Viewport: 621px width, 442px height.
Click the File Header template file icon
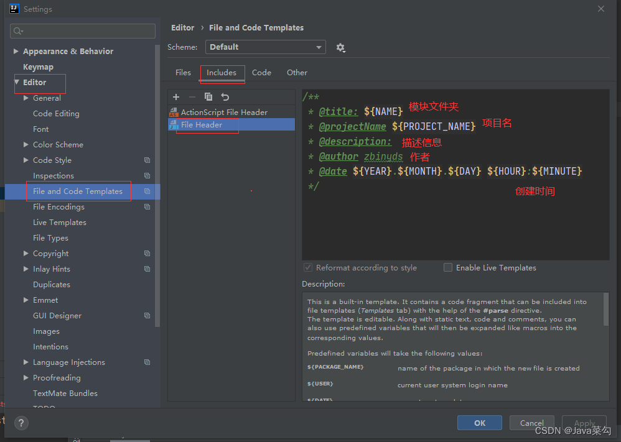174,125
